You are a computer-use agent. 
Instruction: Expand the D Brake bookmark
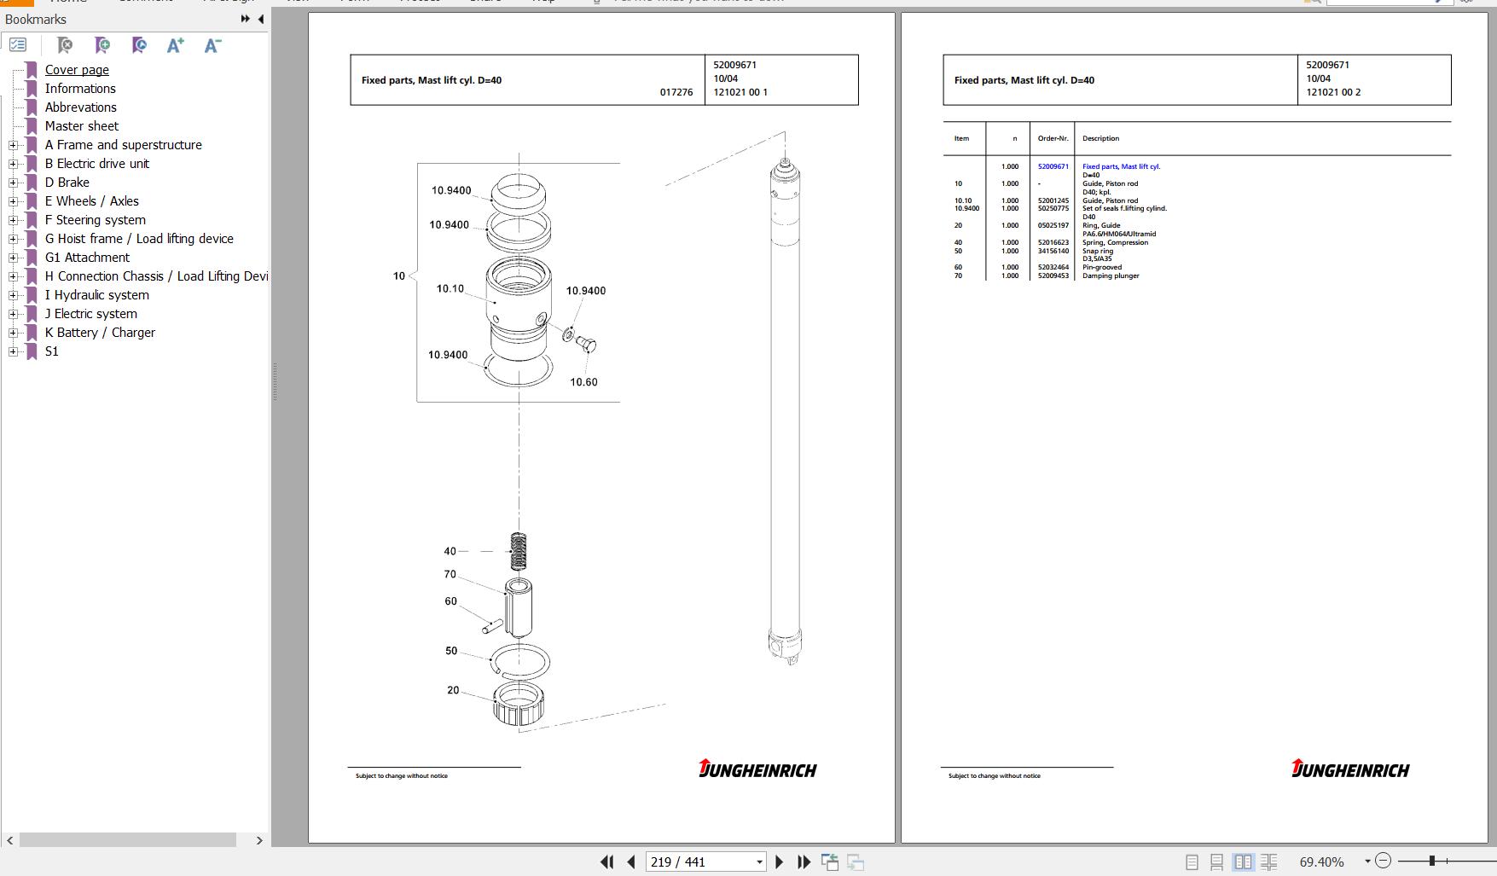pyautogui.click(x=13, y=183)
